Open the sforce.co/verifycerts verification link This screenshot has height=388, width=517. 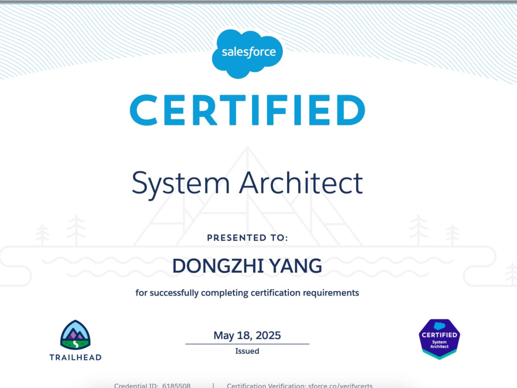point(340,385)
